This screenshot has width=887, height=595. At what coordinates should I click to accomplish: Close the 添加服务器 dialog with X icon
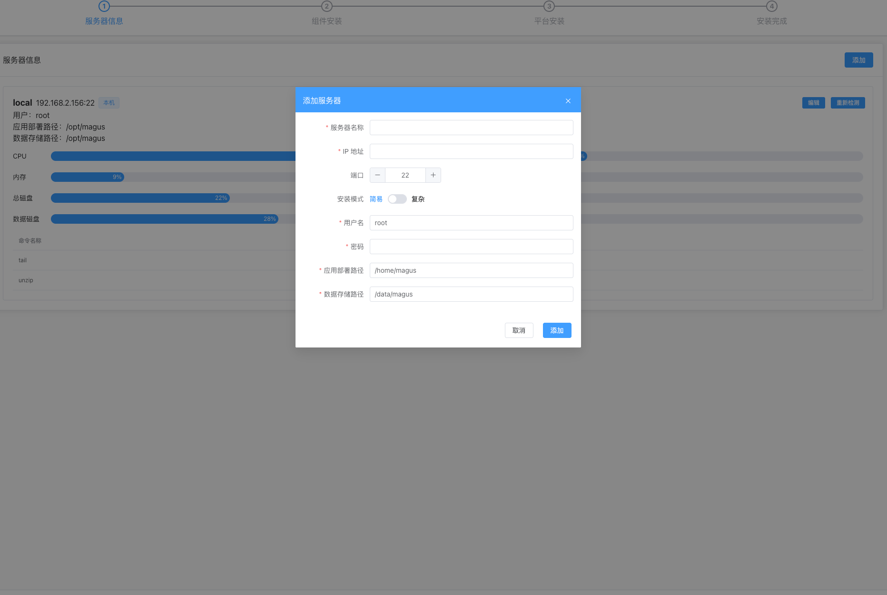[568, 101]
